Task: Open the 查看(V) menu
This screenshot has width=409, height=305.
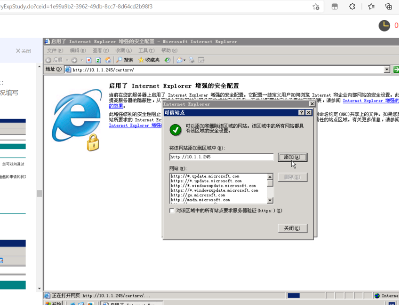Action: (x=100, y=51)
